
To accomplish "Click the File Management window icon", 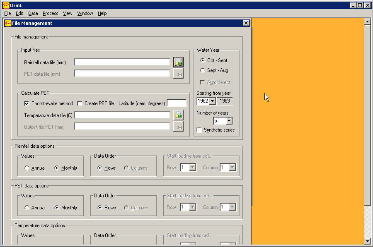I will tap(8, 23).
